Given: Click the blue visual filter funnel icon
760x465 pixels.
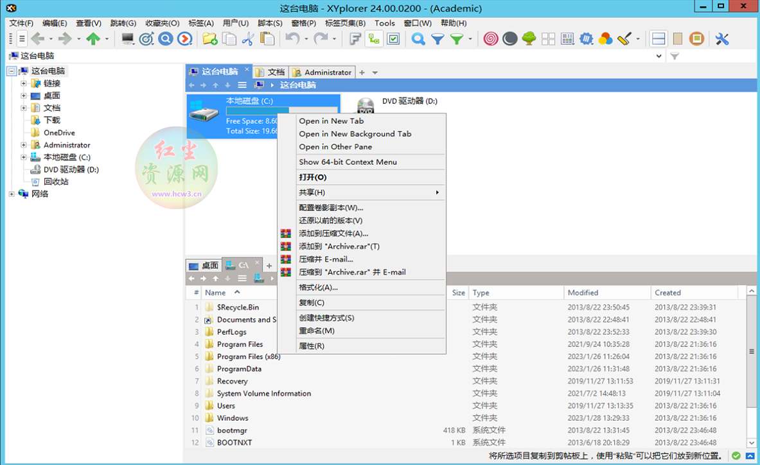Looking at the screenshot, I should pos(437,38).
